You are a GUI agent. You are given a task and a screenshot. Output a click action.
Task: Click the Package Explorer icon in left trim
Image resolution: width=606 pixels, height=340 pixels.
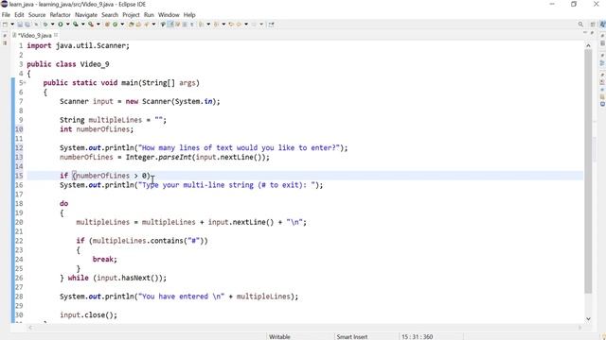click(x=5, y=42)
